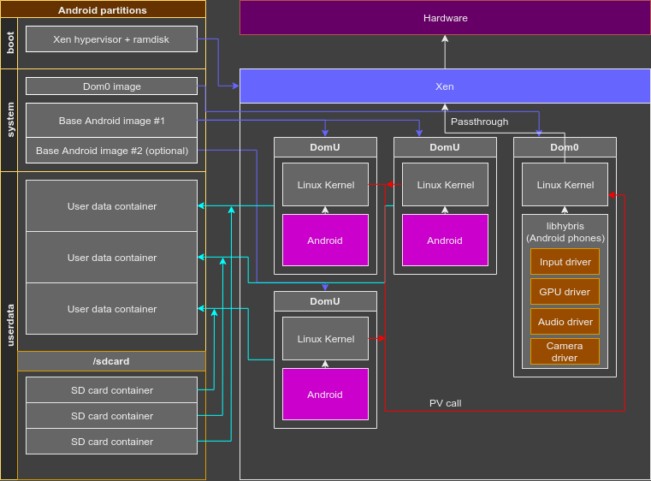The height and width of the screenshot is (481, 651).
Task: Select the second SD card container row
Action: click(111, 416)
